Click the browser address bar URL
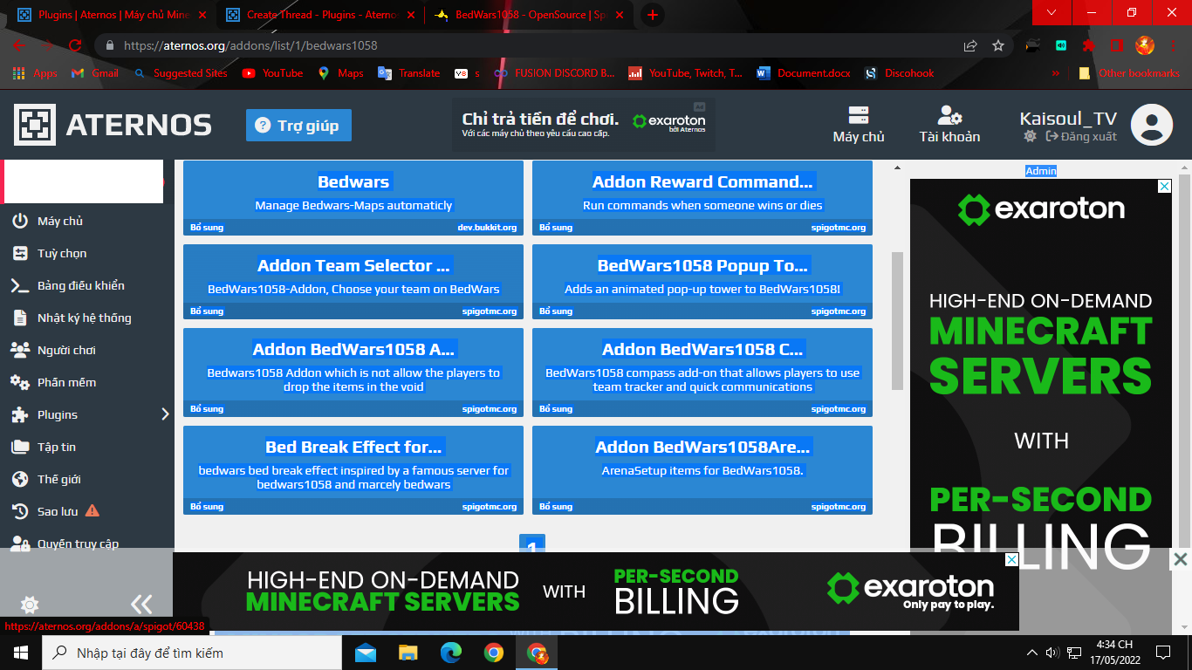Viewport: 1192px width, 670px height. (251, 45)
